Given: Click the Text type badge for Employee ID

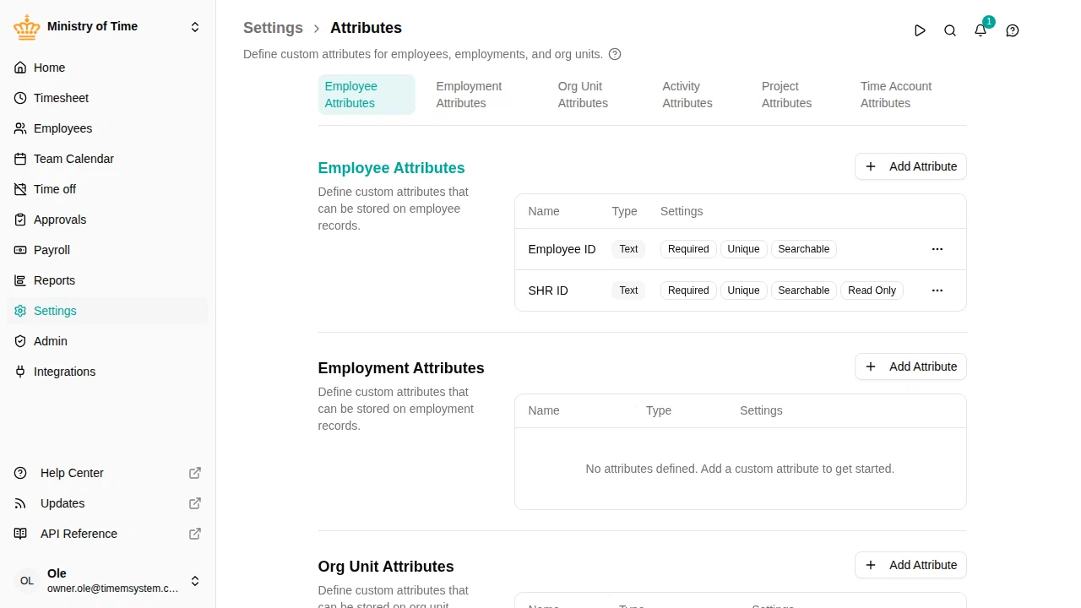Looking at the screenshot, I should pos(628,249).
